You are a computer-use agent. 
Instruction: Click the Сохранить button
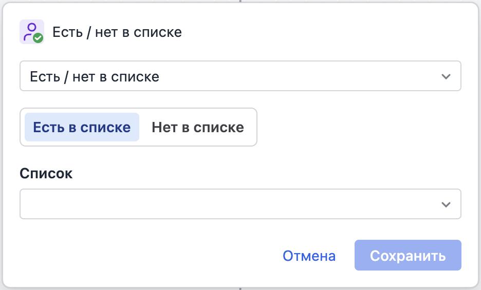pyautogui.click(x=408, y=256)
